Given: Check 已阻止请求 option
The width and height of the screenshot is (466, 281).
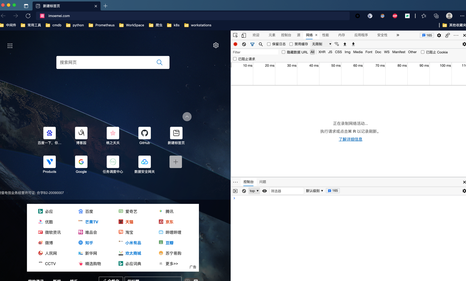Looking at the screenshot, I should coord(235,59).
